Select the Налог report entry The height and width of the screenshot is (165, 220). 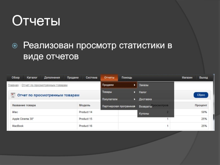pyautogui.click(x=143, y=92)
